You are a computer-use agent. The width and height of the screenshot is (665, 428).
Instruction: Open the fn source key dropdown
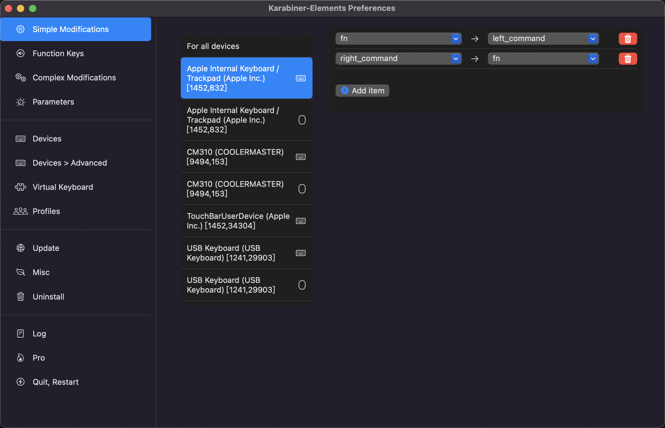(398, 39)
